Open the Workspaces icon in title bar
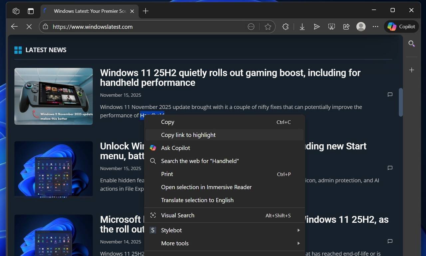The height and width of the screenshot is (256, 426). point(16,11)
